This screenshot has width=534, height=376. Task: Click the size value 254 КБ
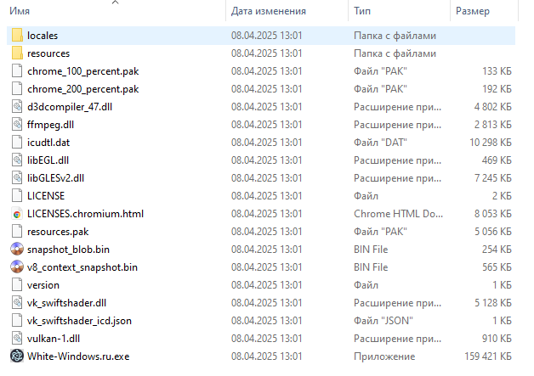(x=497, y=250)
